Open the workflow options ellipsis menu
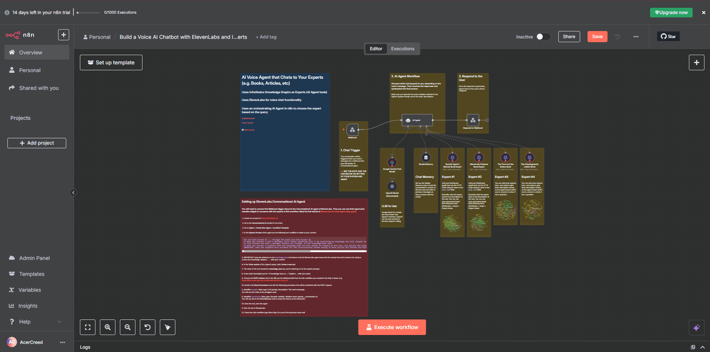710x352 pixels. pyautogui.click(x=636, y=37)
